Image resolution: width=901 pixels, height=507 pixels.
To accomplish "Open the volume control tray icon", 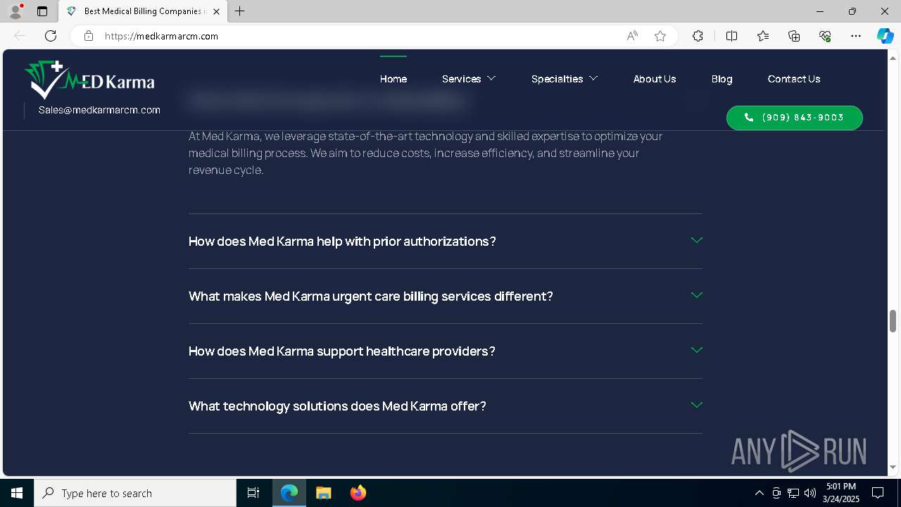I will pos(810,493).
